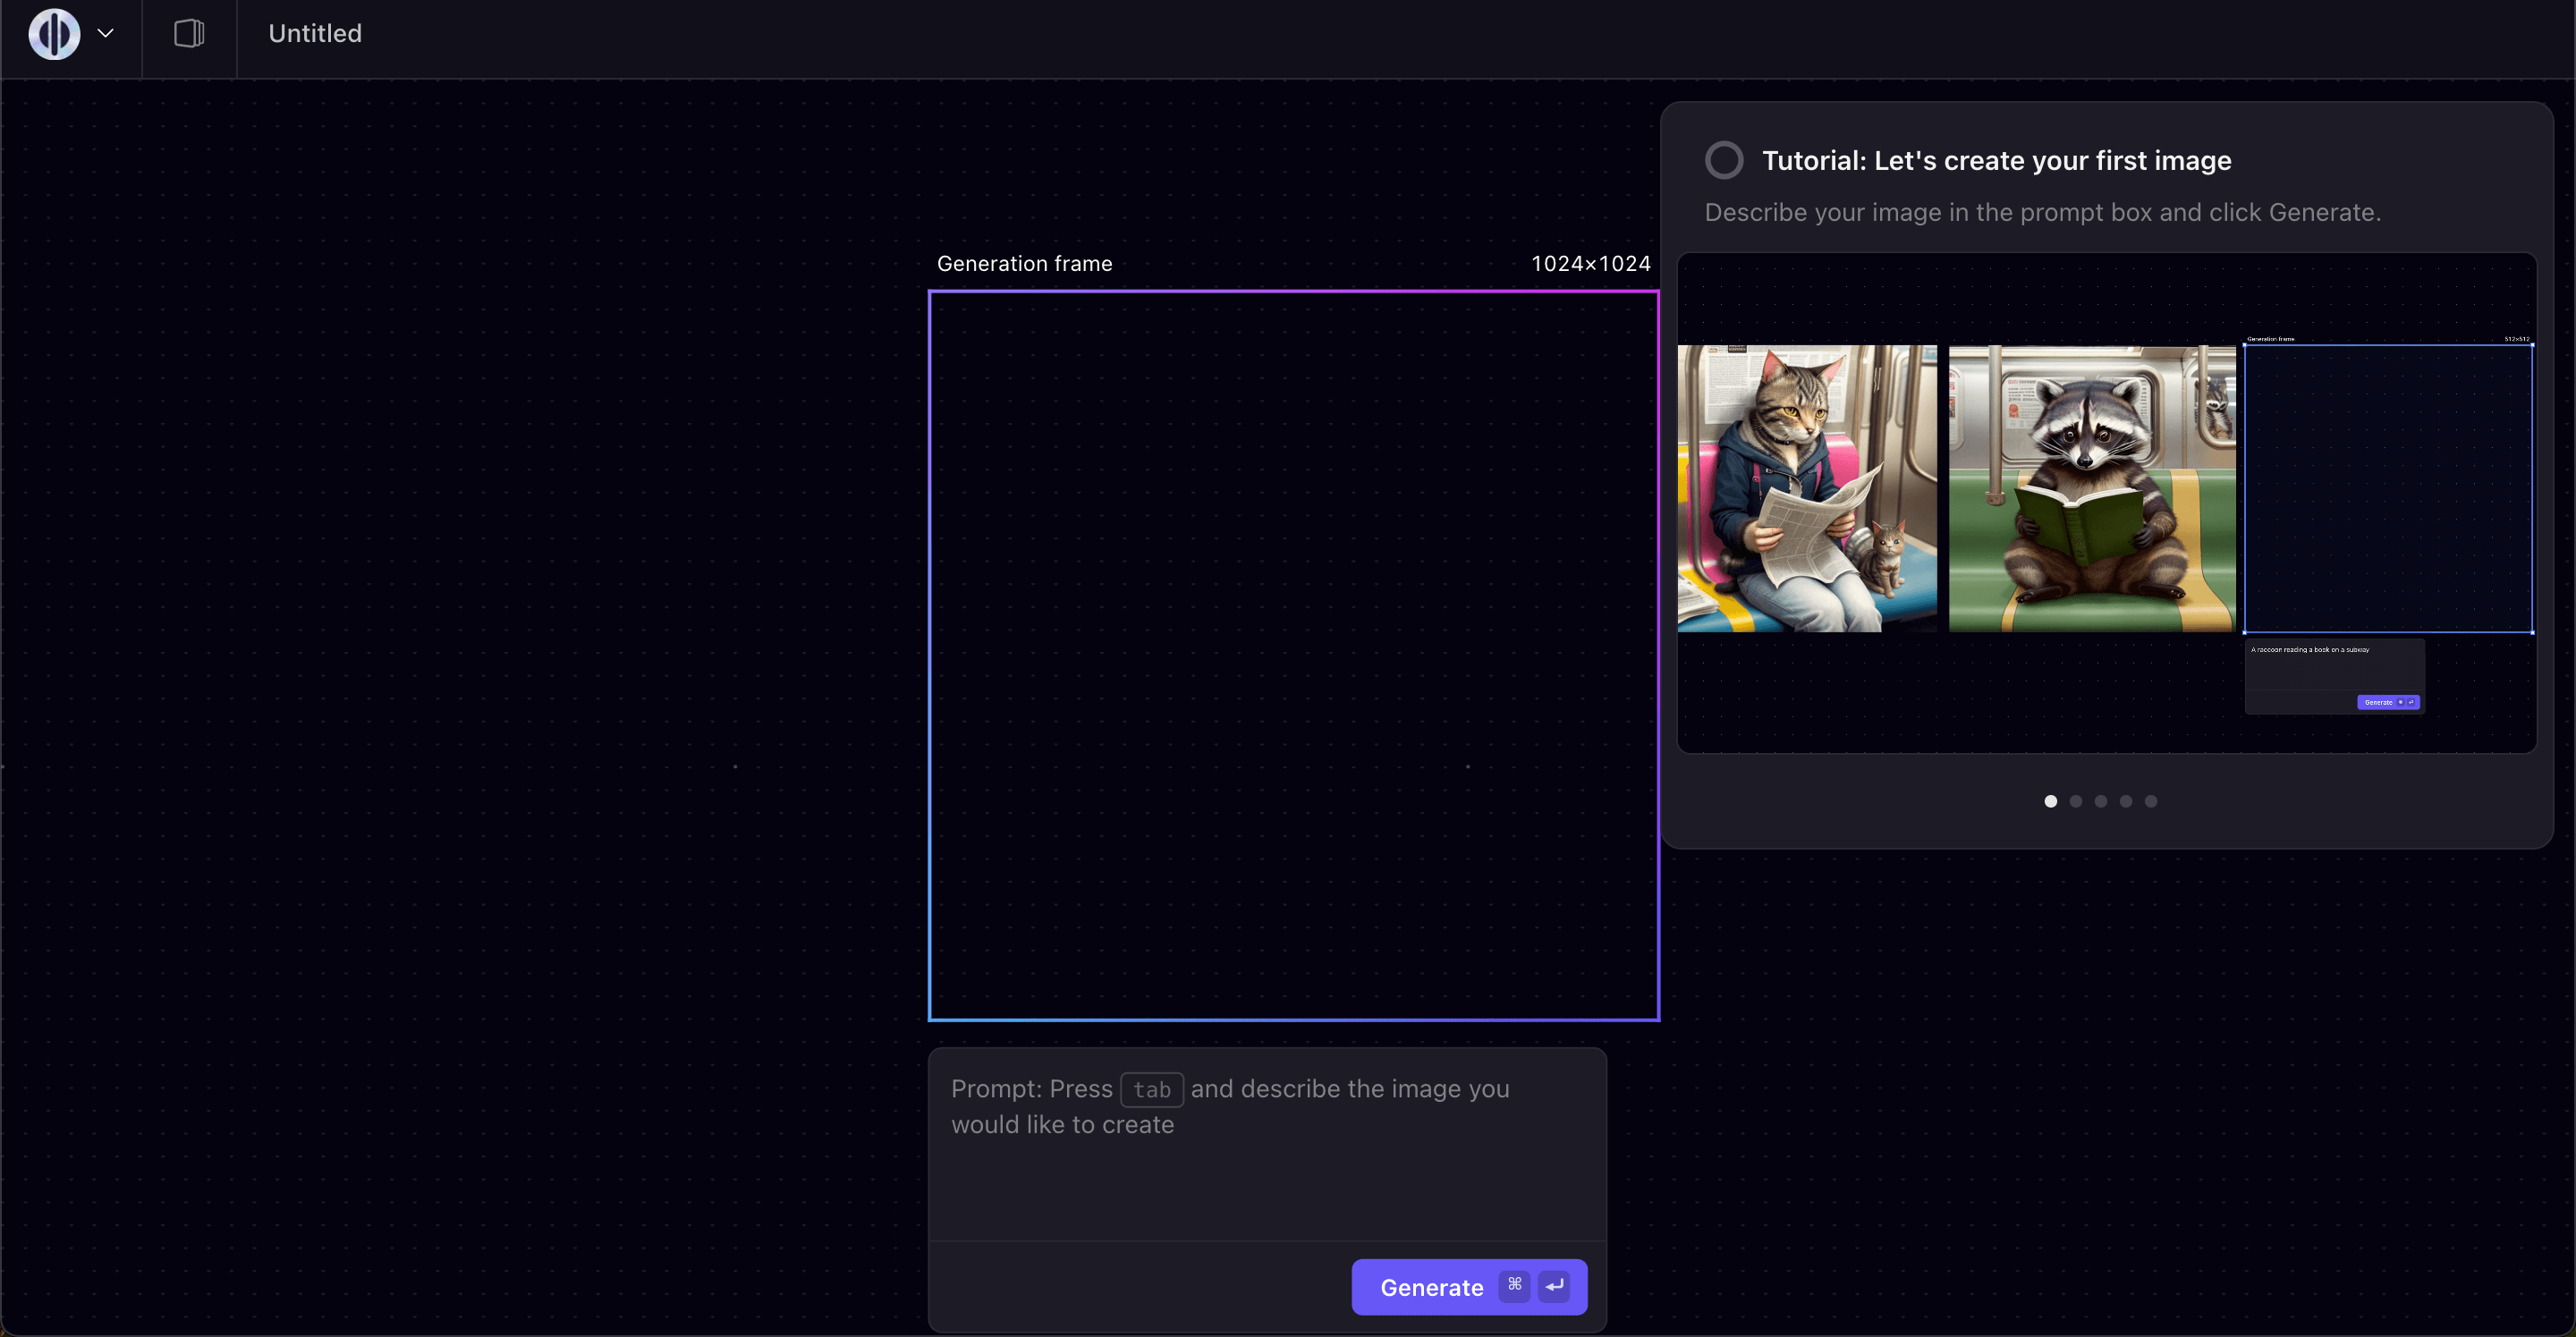Click the cat reading newspaper thumbnail
This screenshot has height=1337, width=2576.
point(1806,488)
